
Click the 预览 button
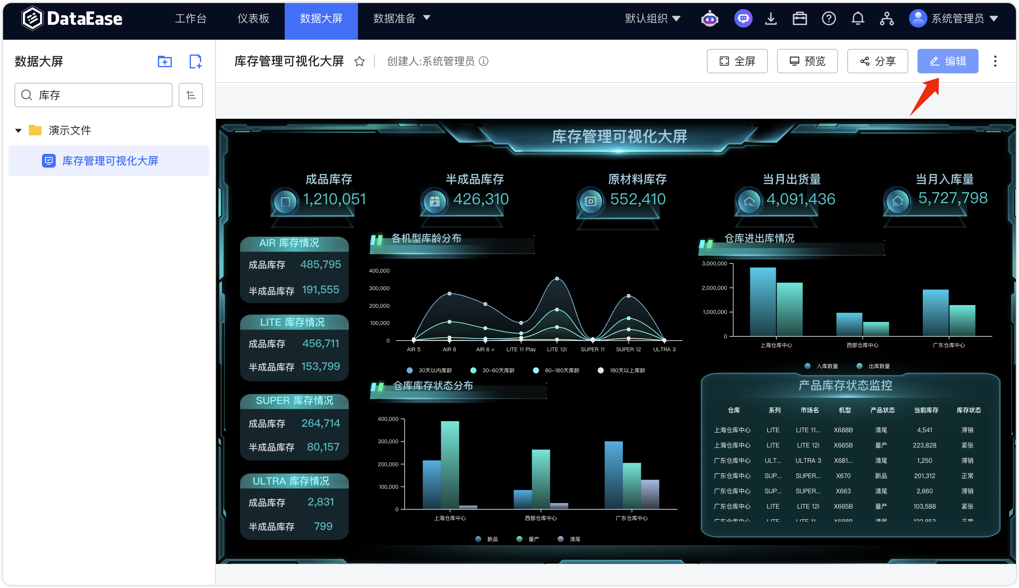[x=807, y=61]
